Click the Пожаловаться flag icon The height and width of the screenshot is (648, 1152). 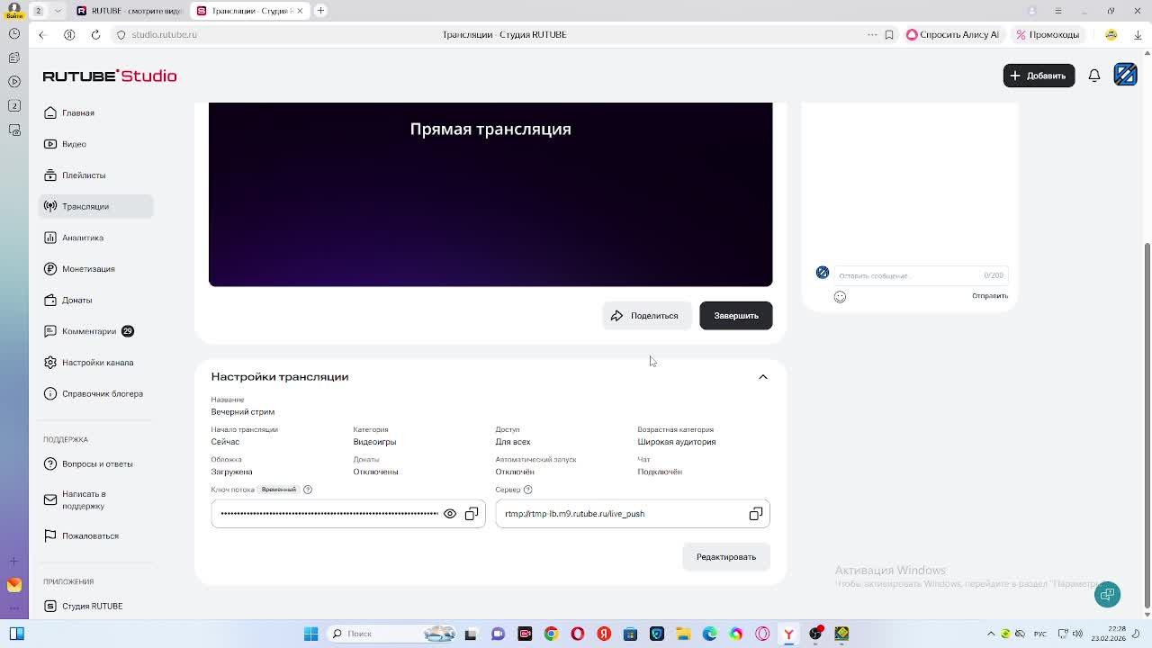tap(50, 535)
